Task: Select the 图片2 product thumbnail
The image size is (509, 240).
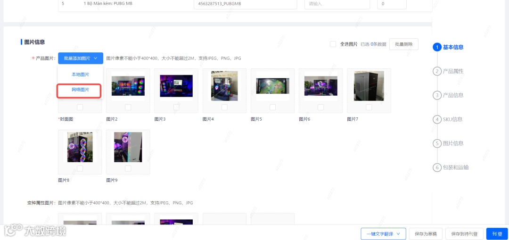Action: tap(128, 86)
